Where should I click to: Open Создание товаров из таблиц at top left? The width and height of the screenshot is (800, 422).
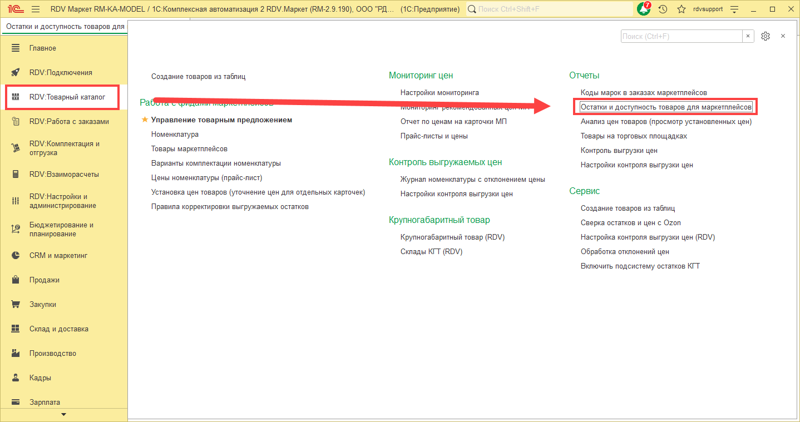pyautogui.click(x=198, y=77)
